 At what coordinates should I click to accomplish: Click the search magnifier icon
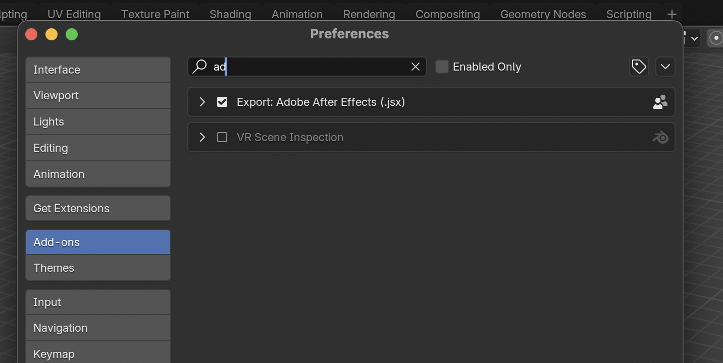point(200,67)
